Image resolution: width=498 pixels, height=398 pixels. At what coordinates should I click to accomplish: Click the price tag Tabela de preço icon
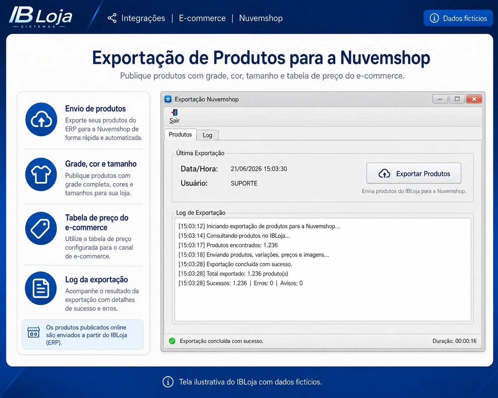pyautogui.click(x=41, y=228)
